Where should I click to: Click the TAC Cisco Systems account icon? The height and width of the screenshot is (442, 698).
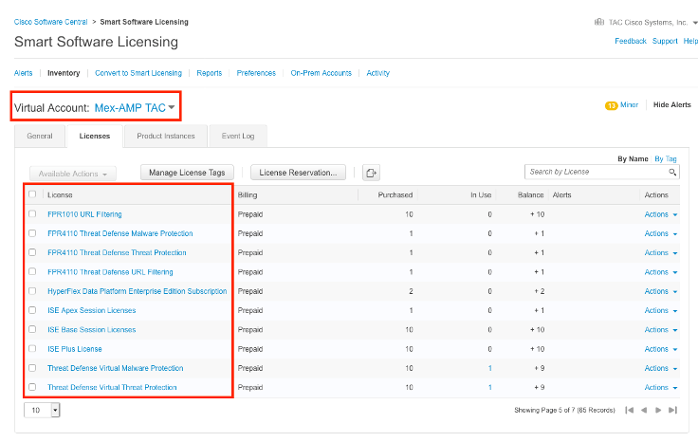[x=599, y=22]
